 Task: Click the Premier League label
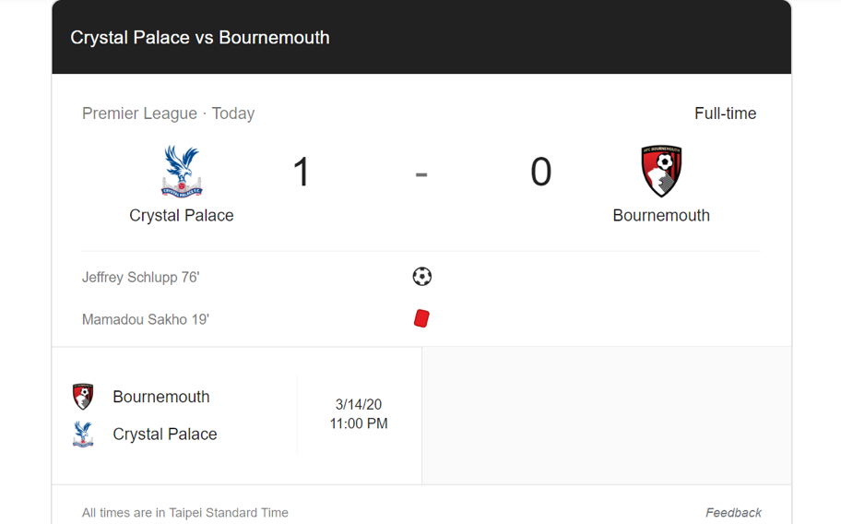coord(139,113)
